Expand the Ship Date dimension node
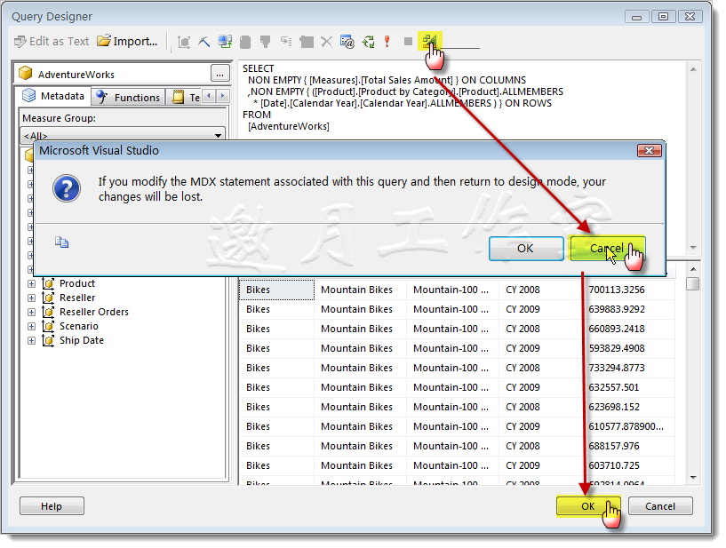The image size is (726, 548). (x=31, y=341)
